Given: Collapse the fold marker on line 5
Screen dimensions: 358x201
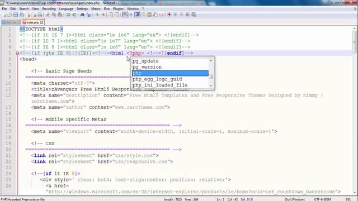Looking at the screenshot, I should pyautogui.click(x=17, y=53).
